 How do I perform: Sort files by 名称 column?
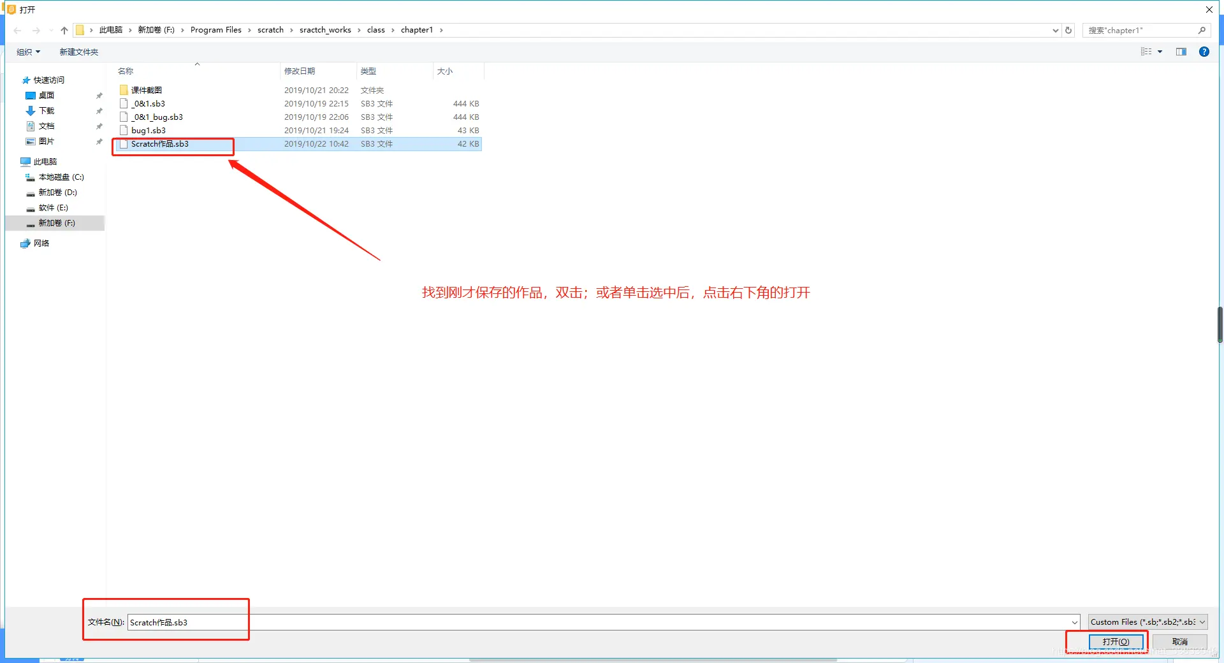pyautogui.click(x=126, y=71)
